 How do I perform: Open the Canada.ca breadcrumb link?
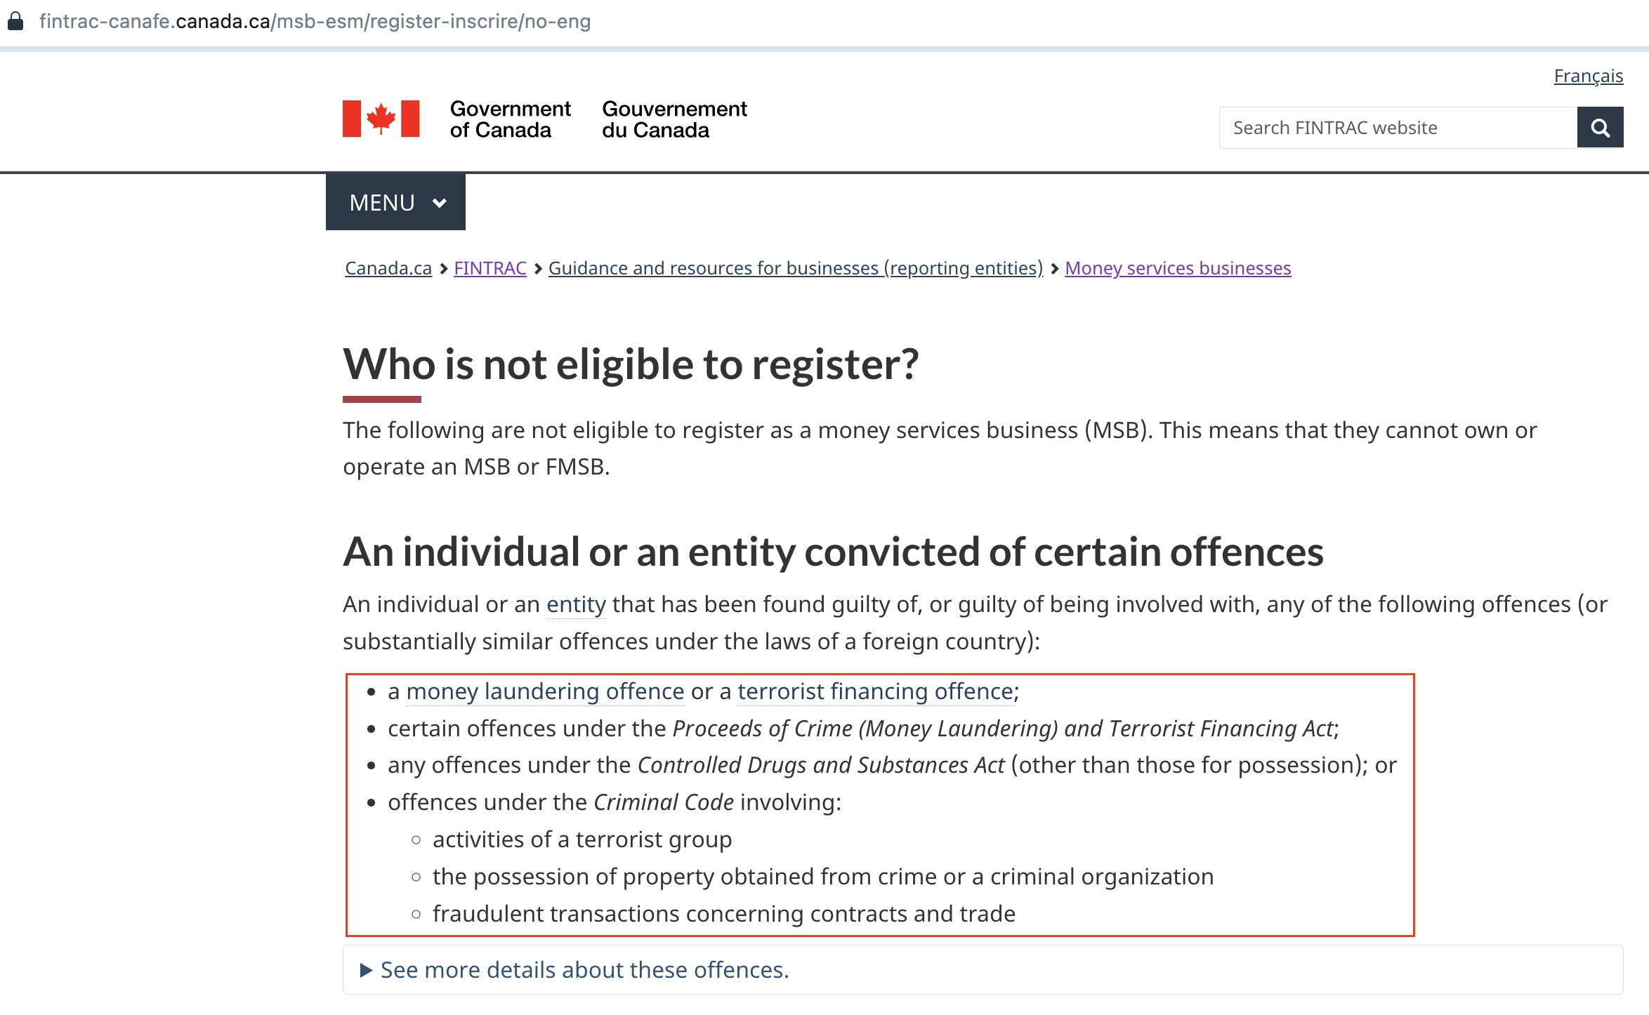pos(388,268)
